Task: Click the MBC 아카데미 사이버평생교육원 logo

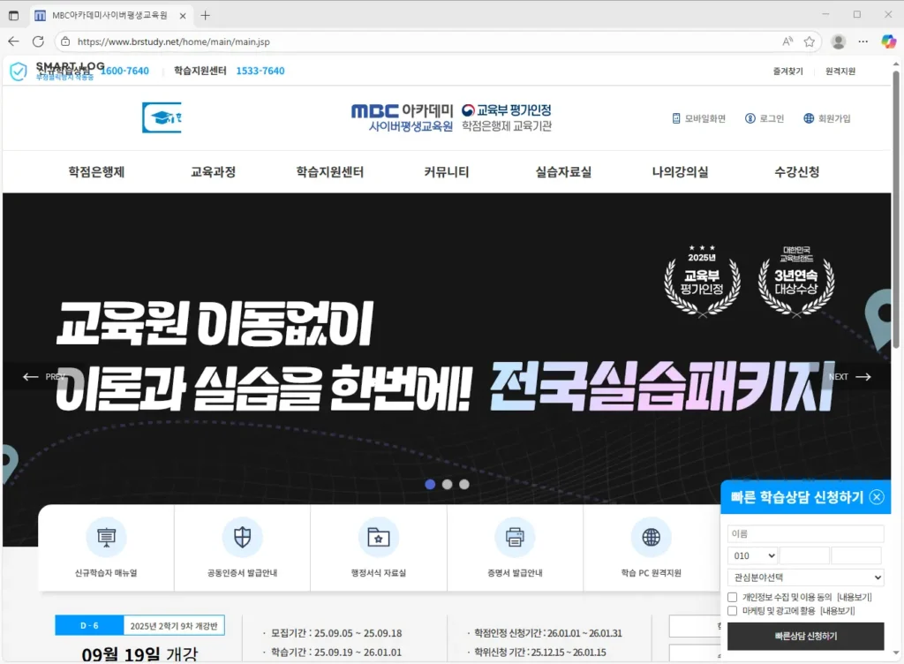Action: click(x=403, y=117)
